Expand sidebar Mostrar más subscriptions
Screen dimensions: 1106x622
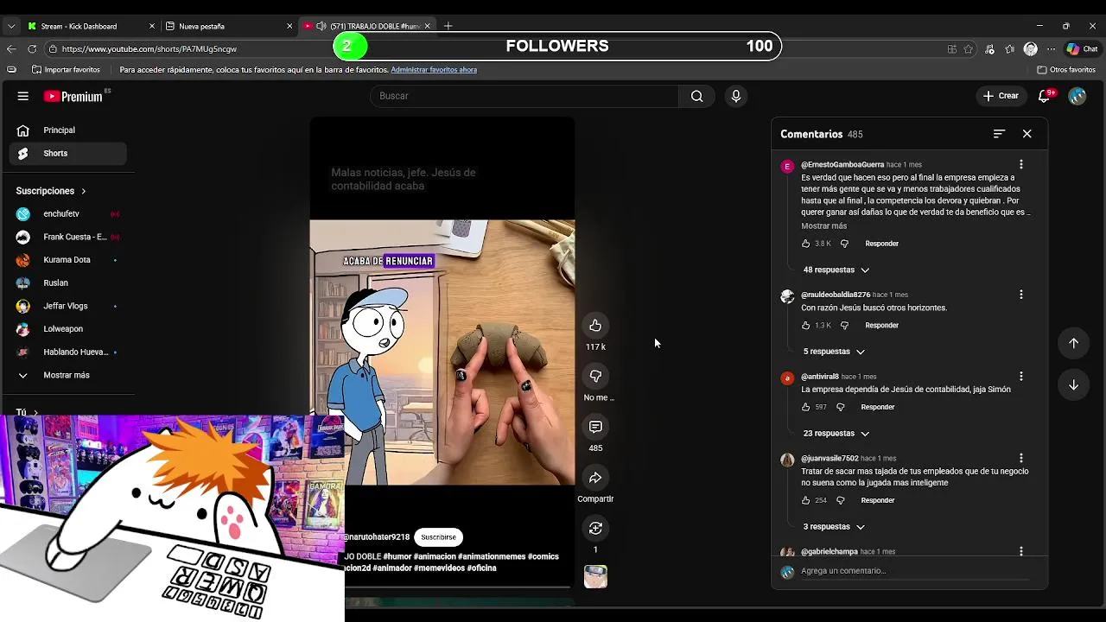(x=67, y=376)
